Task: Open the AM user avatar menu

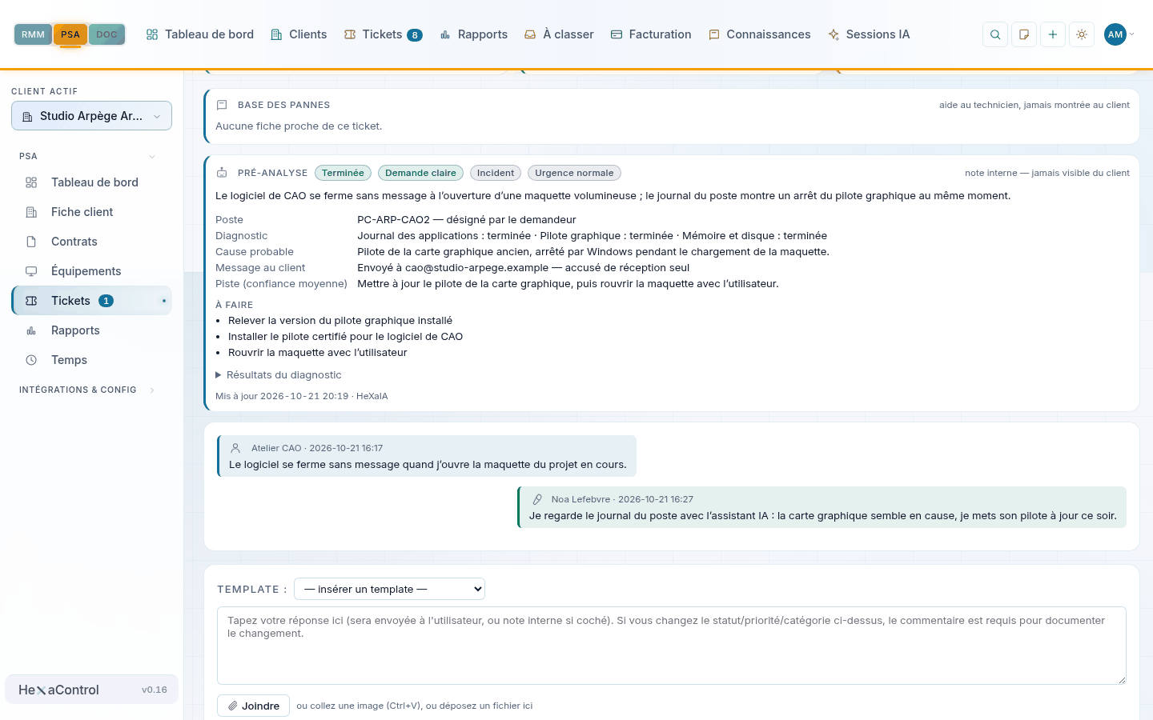Action: (x=1119, y=34)
